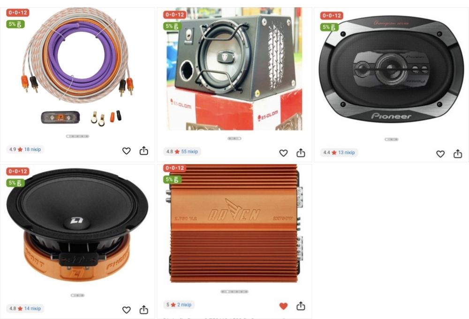Screen dimensions: 469x319
Task: Share the black midrange speaker listing
Action: click(x=144, y=310)
